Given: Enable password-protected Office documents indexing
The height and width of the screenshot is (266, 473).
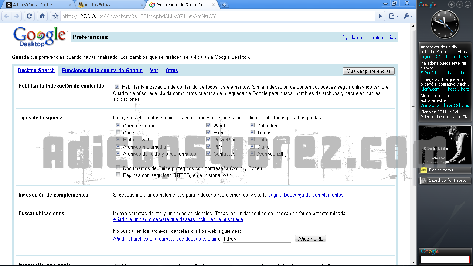Looking at the screenshot, I should click(118, 168).
